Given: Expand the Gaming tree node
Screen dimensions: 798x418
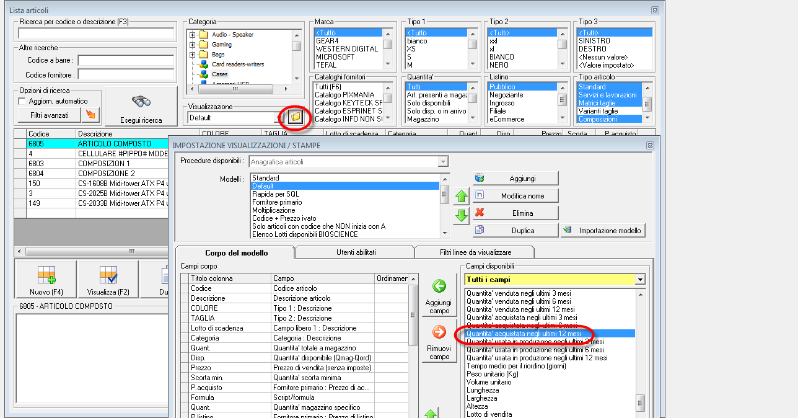Looking at the screenshot, I should pos(193,45).
